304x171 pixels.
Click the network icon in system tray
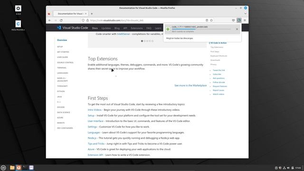point(284,168)
